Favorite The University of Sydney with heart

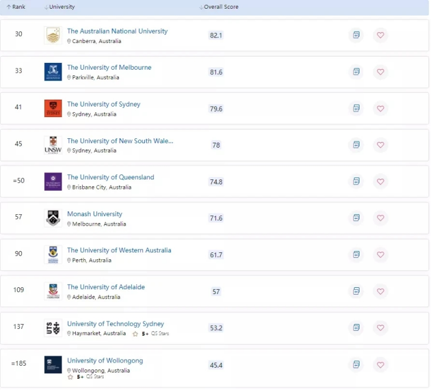[x=381, y=108]
